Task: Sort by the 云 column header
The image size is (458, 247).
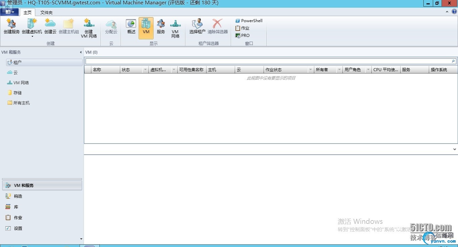Action: pos(249,70)
